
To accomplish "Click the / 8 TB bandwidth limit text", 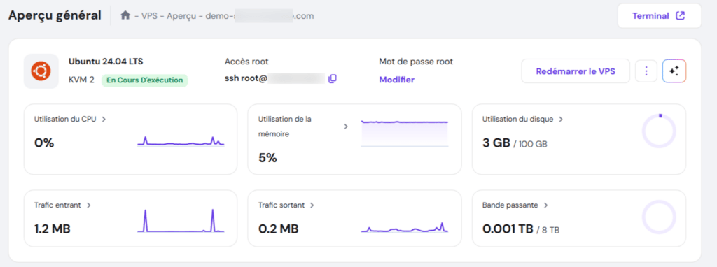I will 548,231.
